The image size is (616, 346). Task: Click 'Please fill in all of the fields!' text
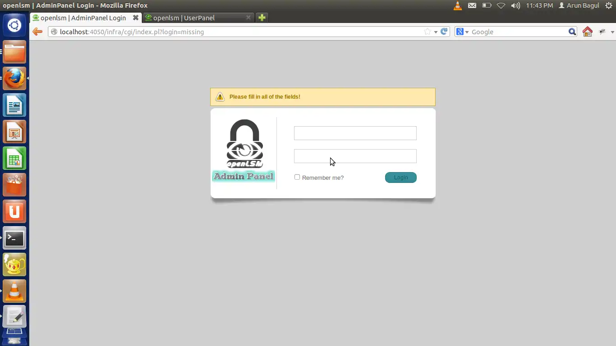265,97
